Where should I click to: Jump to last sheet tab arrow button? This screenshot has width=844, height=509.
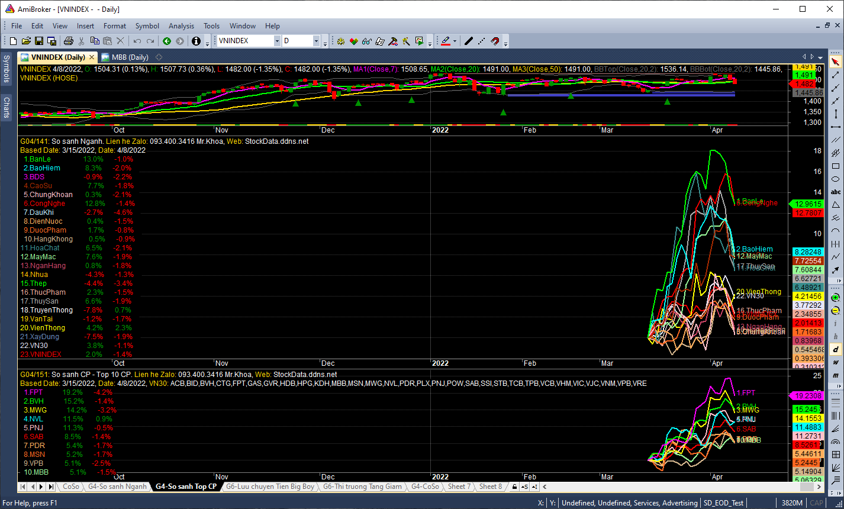[51, 487]
